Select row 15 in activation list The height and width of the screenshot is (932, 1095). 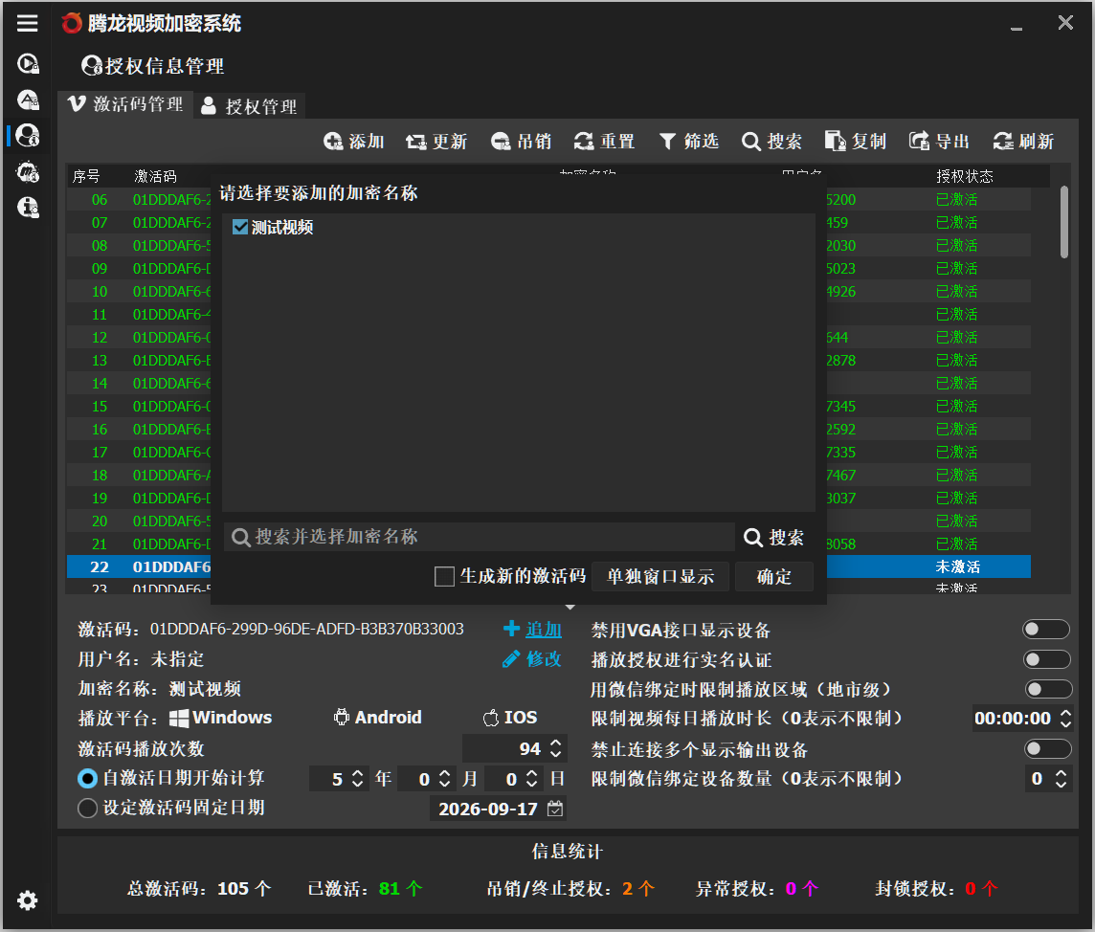coord(548,407)
